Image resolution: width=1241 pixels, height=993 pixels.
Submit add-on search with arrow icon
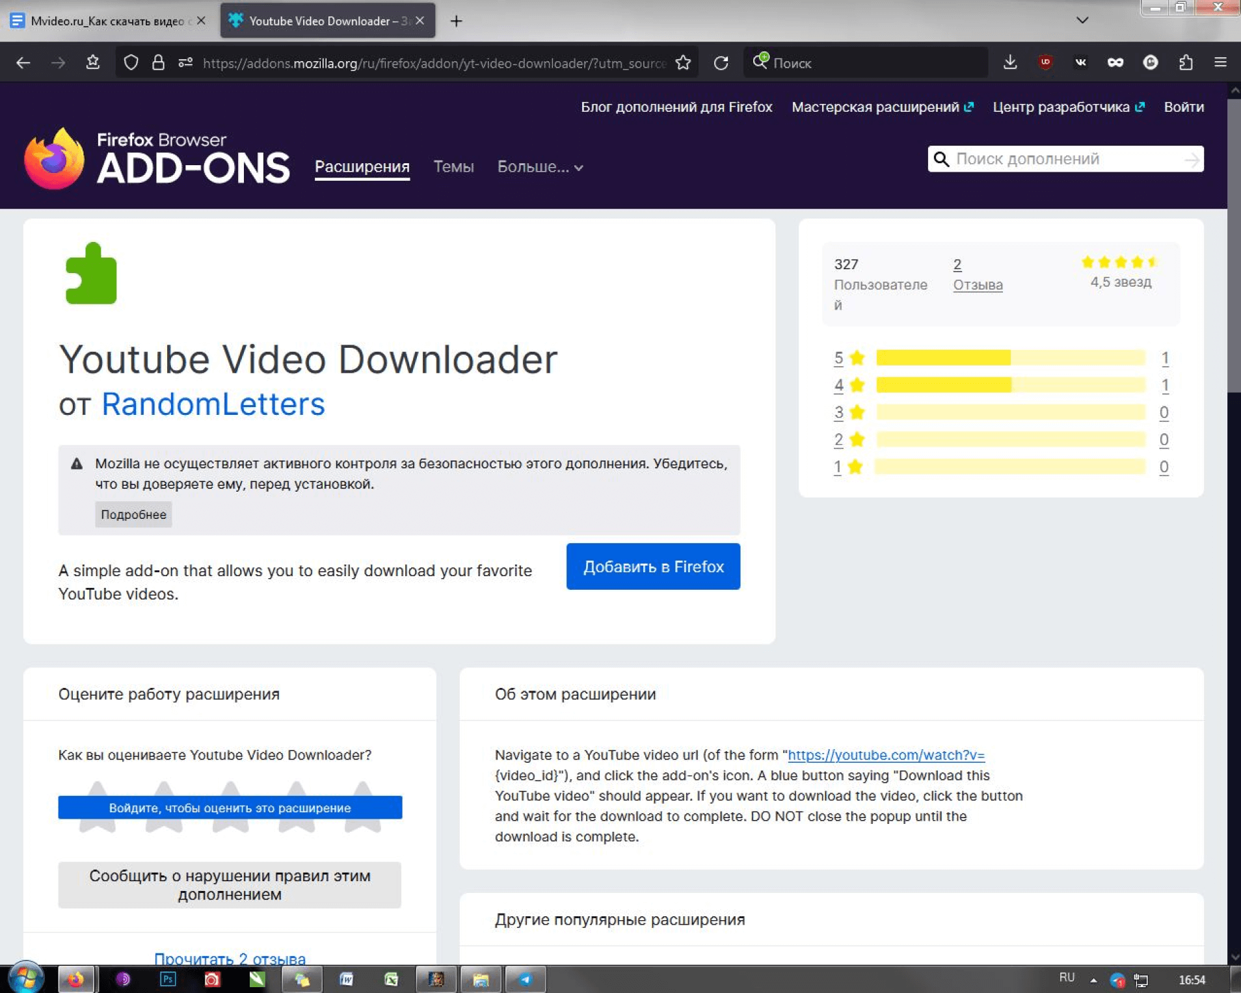point(1192,159)
